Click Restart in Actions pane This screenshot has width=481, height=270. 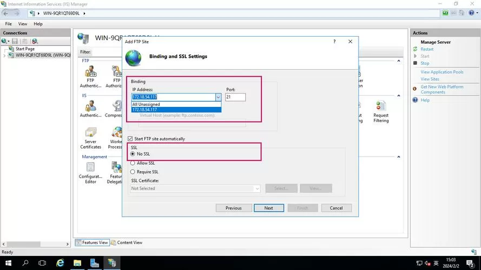pyautogui.click(x=427, y=49)
